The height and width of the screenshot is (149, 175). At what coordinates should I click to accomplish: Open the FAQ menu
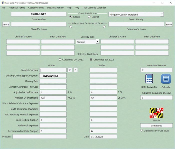click(77, 8)
